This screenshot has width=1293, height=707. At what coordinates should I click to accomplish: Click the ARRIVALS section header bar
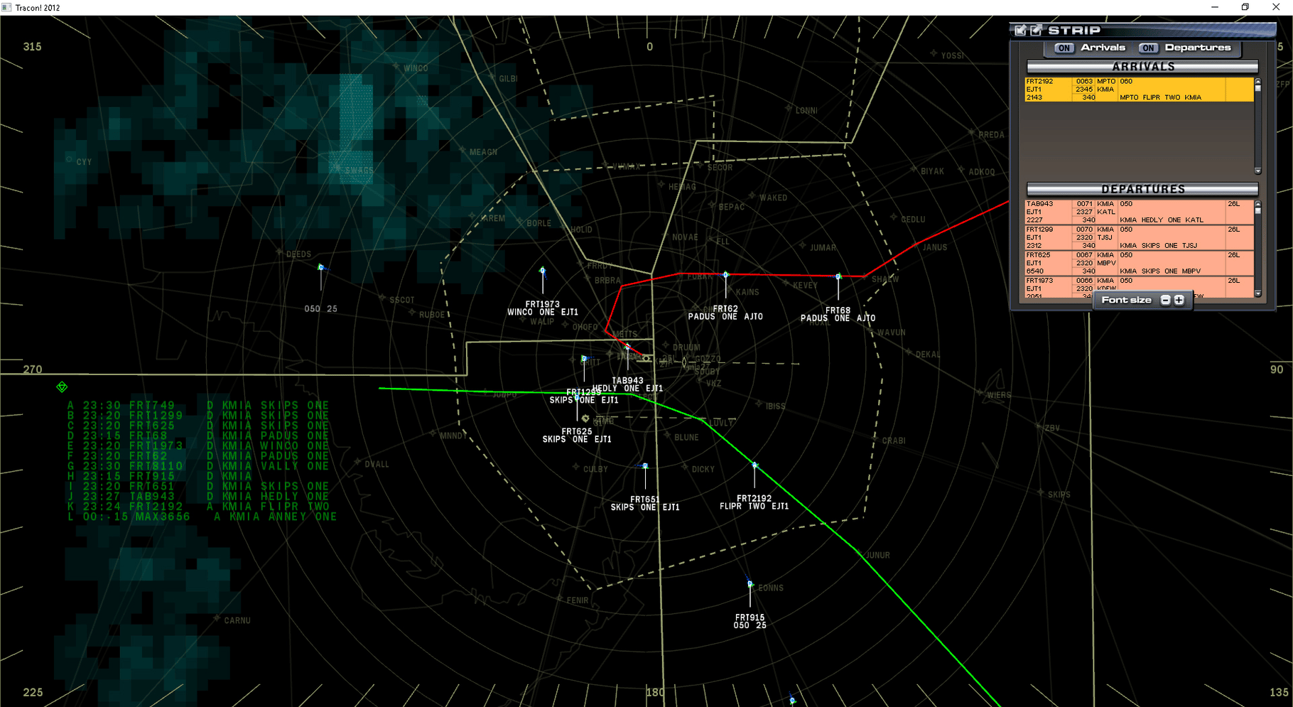(1142, 67)
